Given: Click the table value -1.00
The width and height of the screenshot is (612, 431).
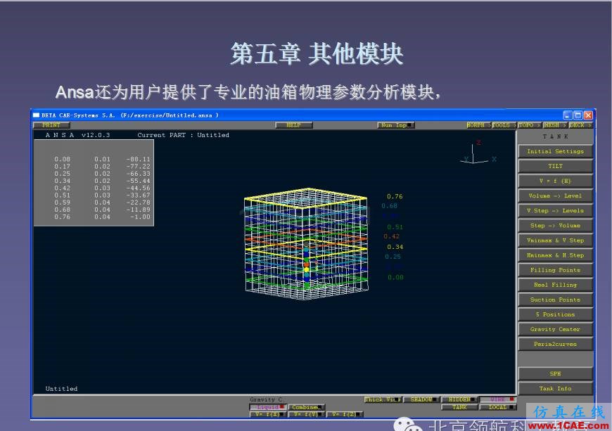Looking at the screenshot, I should point(141,217).
